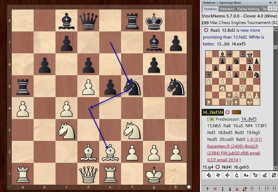Open the 1-0 (31) game result link
The width and height of the screenshot is (278, 192).
click(x=254, y=139)
